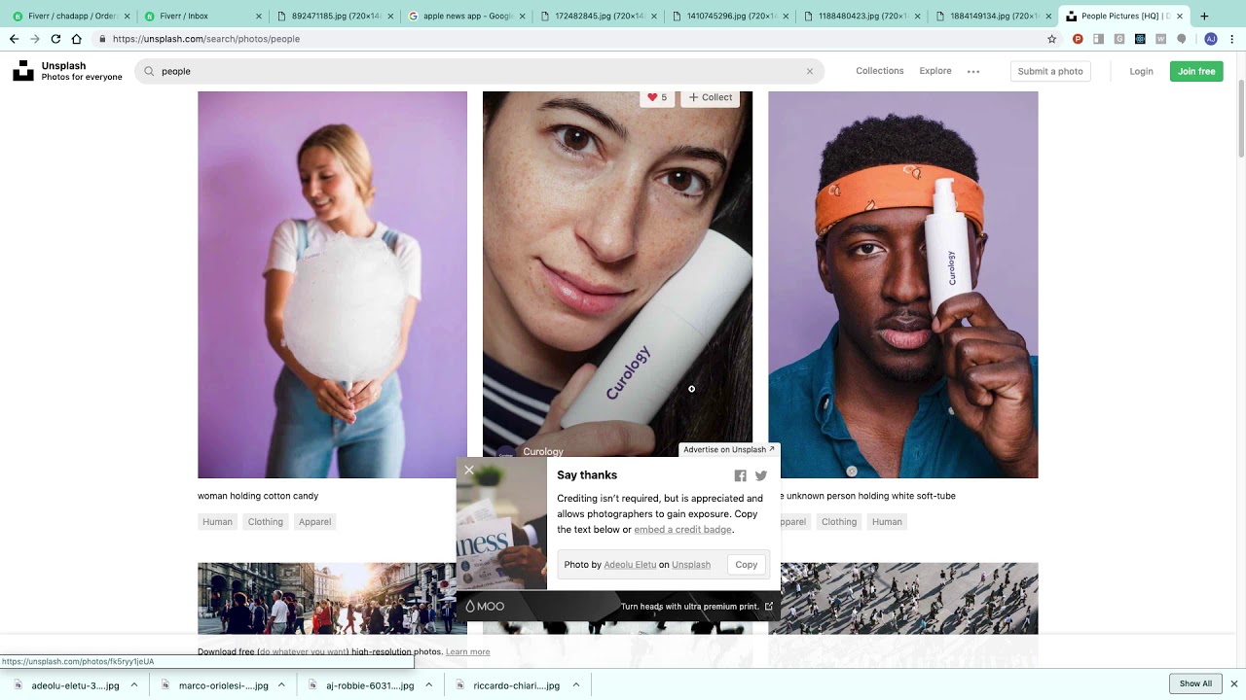Click the external link icon in the MOO ad
This screenshot has height=700, width=1246.
click(x=769, y=606)
